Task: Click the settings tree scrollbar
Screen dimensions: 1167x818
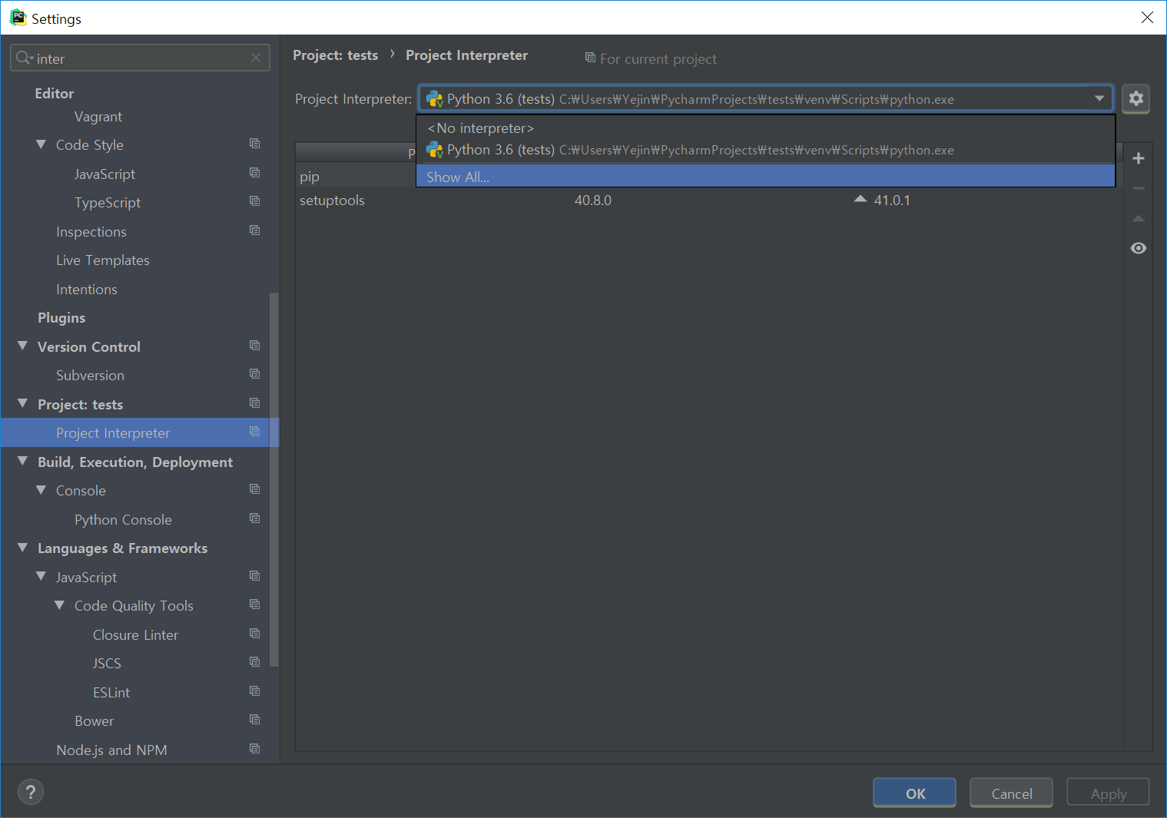Action: (274, 480)
